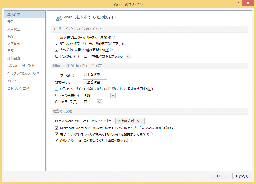
Task: Click the info icon next to 電子メールの添付ファイル option
Action: click(151, 134)
